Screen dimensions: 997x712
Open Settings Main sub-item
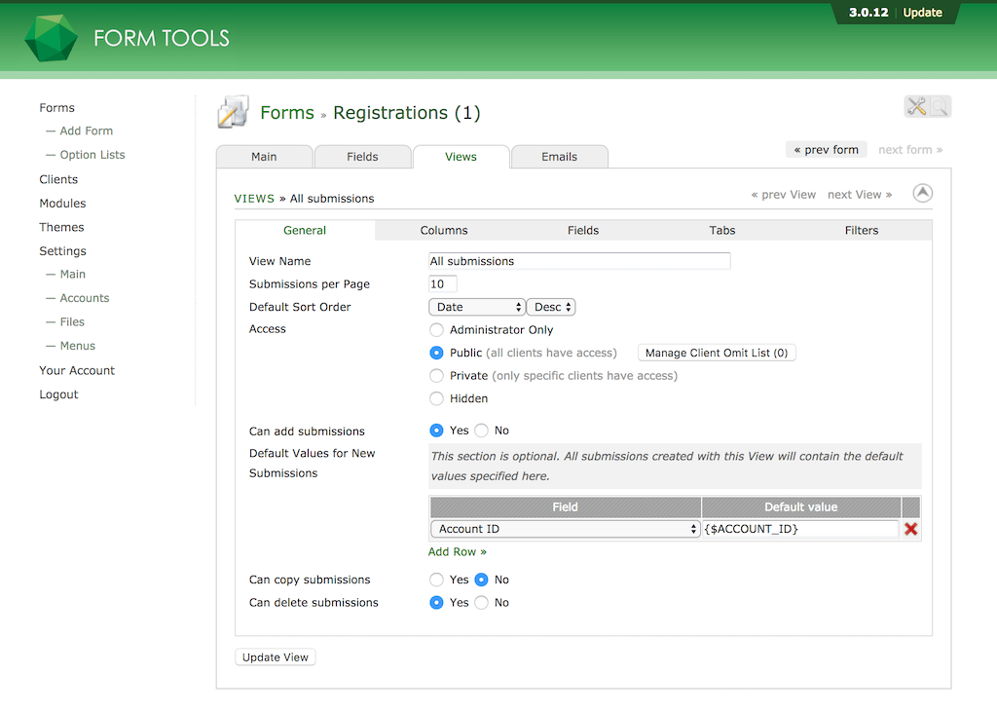(x=72, y=275)
